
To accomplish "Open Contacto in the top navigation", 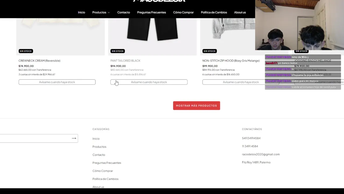I will click(124, 12).
